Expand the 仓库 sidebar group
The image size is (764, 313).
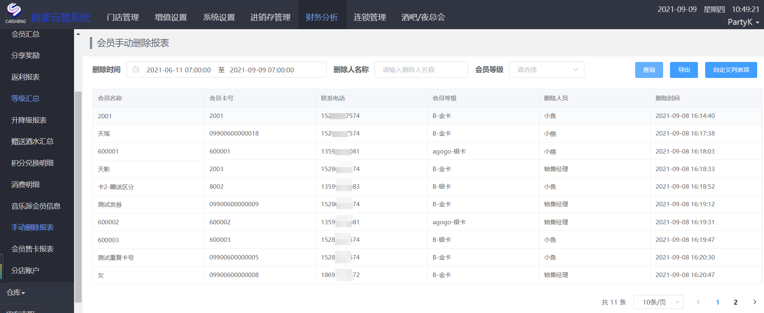pos(16,293)
